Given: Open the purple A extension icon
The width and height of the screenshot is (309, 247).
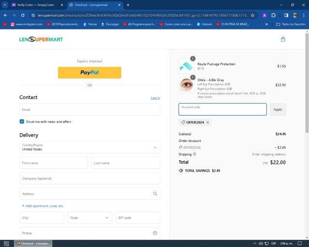Looking at the screenshot, I should tap(265, 15).
